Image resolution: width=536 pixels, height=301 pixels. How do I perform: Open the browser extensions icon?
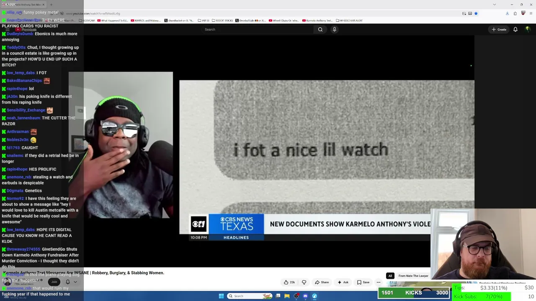tap(515, 13)
